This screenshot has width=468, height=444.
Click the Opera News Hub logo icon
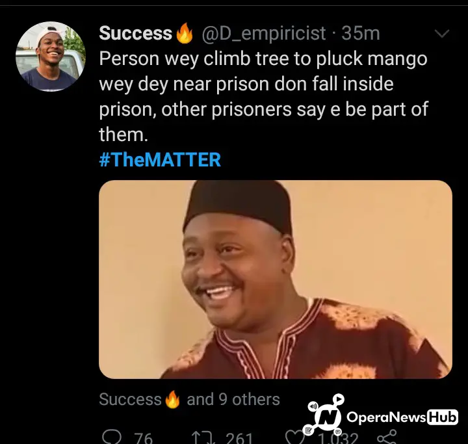324,415
